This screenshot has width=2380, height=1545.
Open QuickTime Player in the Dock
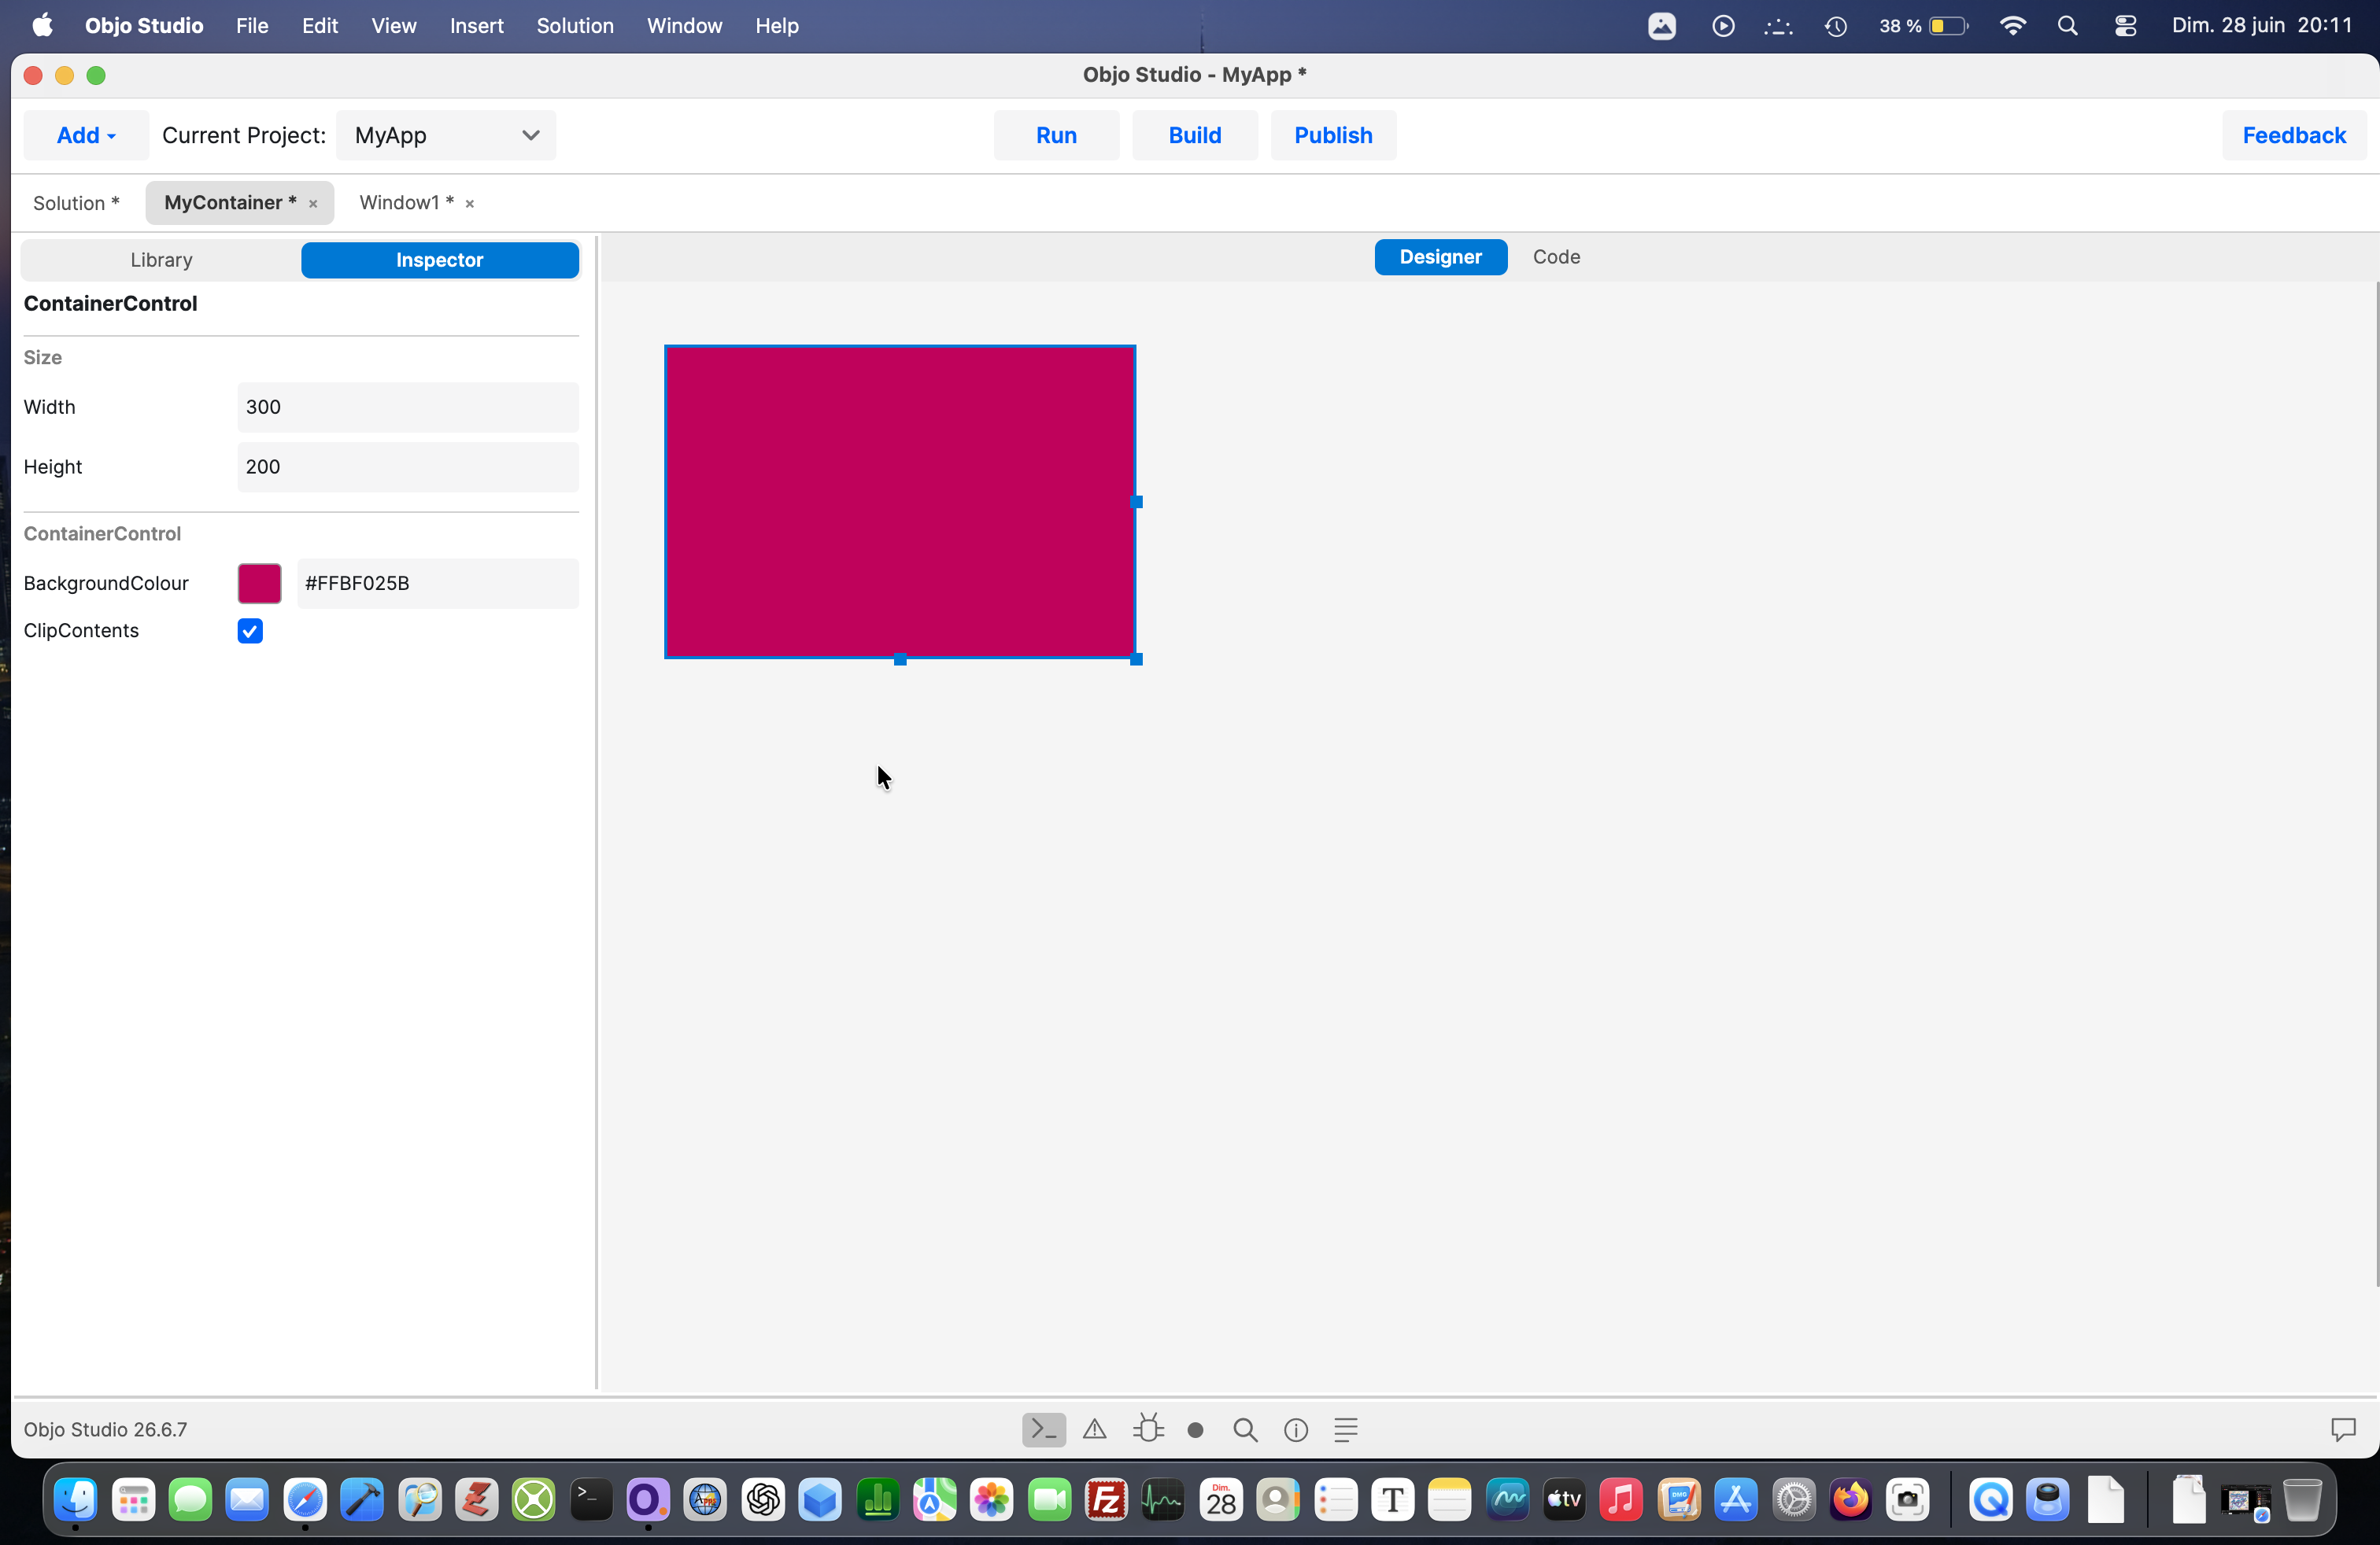1991,1499
